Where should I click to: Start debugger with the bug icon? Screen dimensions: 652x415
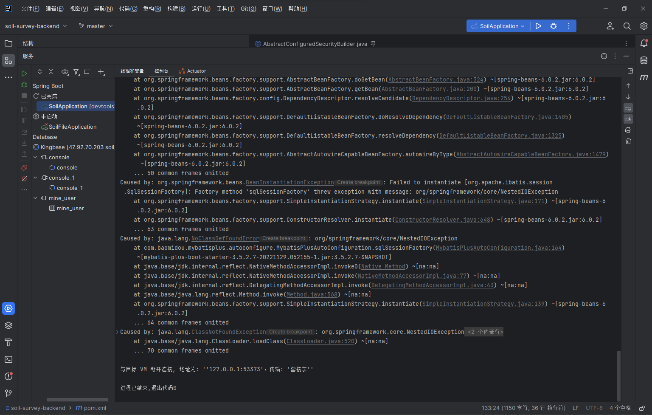[x=553, y=26]
